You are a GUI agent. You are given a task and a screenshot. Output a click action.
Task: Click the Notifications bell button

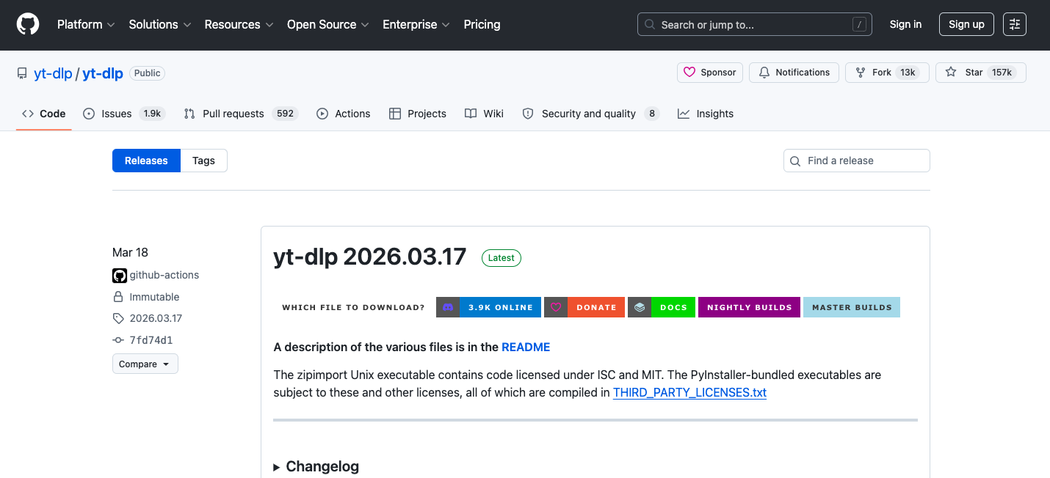pyautogui.click(x=794, y=73)
